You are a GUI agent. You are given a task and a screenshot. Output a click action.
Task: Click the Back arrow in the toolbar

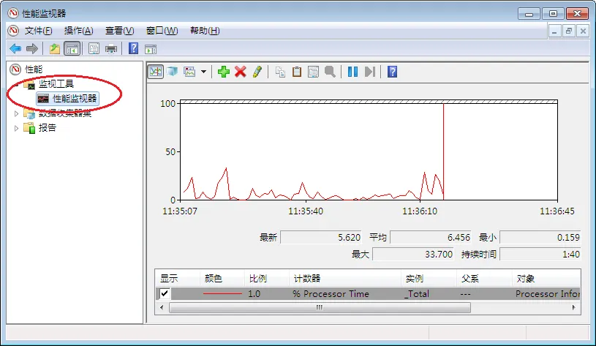15,49
